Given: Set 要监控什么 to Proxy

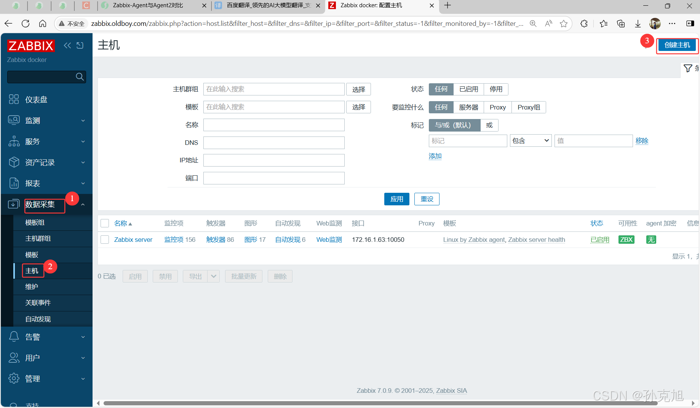Looking at the screenshot, I should point(498,107).
